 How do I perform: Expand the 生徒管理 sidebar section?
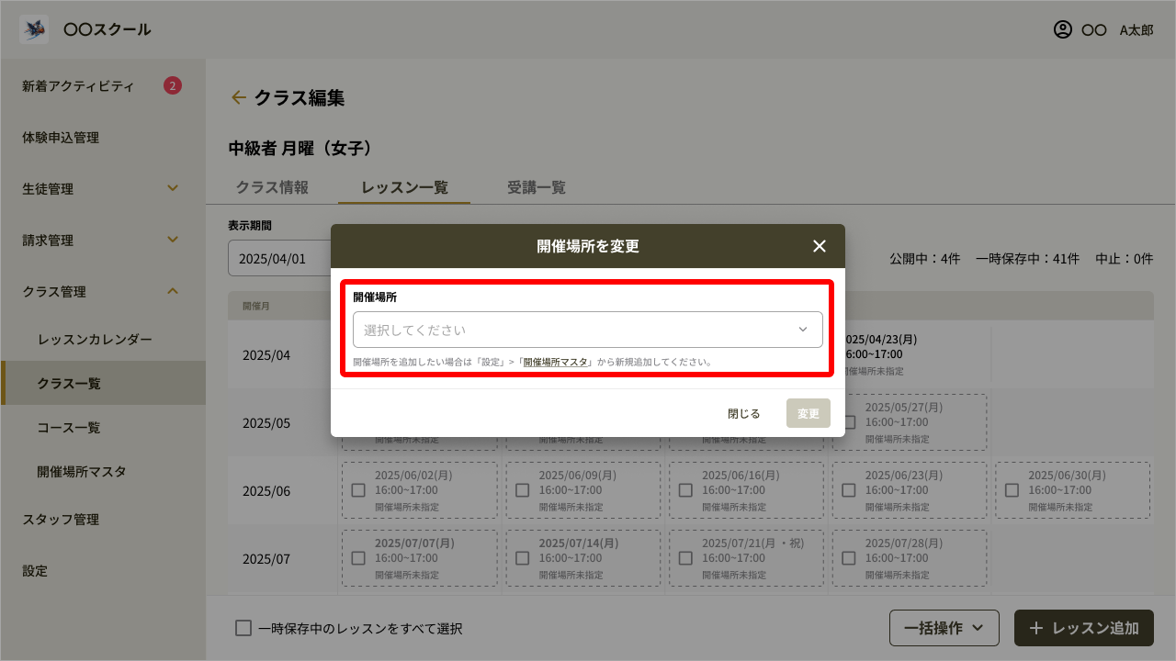[173, 188]
